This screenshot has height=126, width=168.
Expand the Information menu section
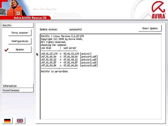(x=18, y=86)
